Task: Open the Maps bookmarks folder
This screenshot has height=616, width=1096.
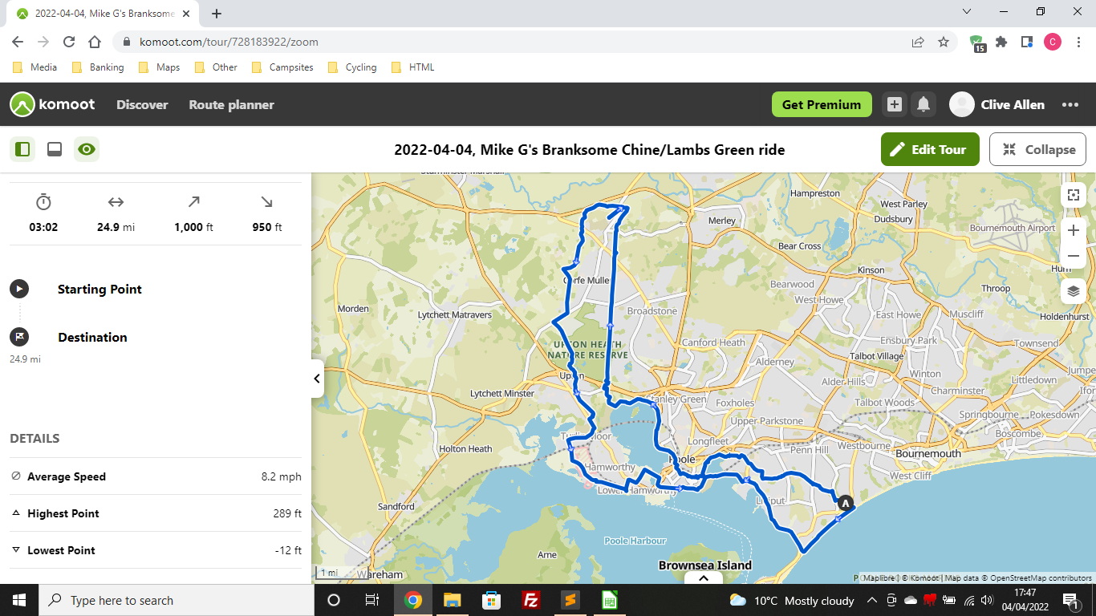Action: click(x=160, y=67)
